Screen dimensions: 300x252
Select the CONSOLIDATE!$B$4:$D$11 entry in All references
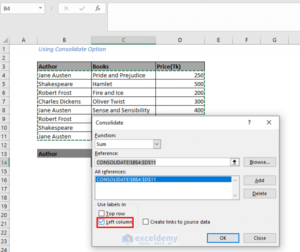(163, 179)
